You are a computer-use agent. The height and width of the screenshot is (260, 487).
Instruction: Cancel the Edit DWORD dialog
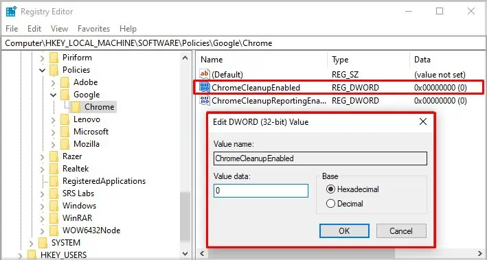click(x=401, y=231)
